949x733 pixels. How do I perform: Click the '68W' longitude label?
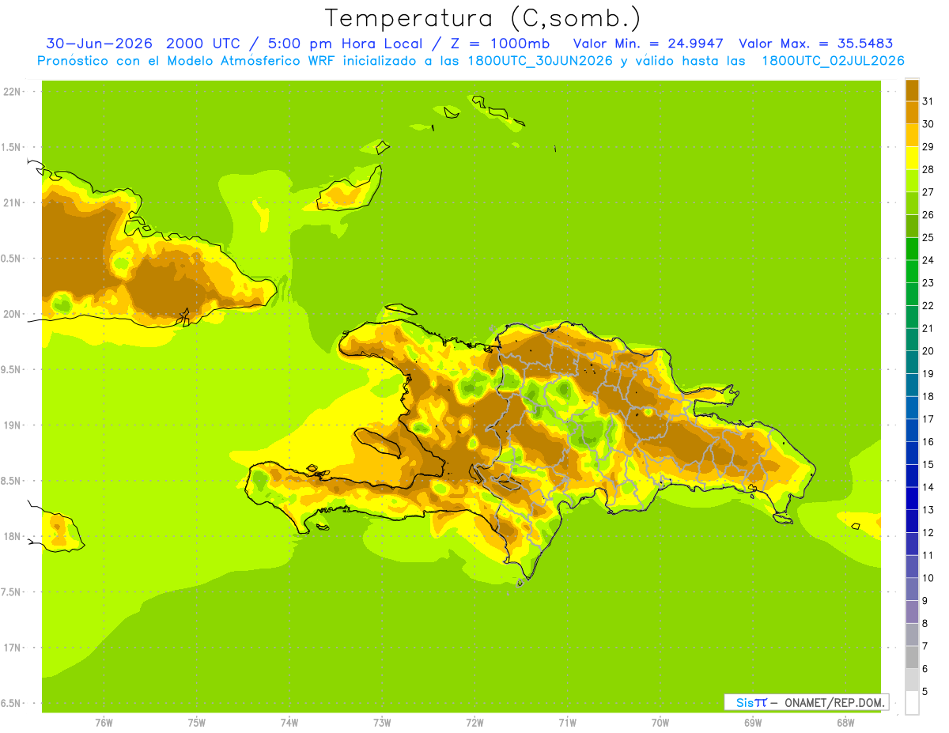845,723
